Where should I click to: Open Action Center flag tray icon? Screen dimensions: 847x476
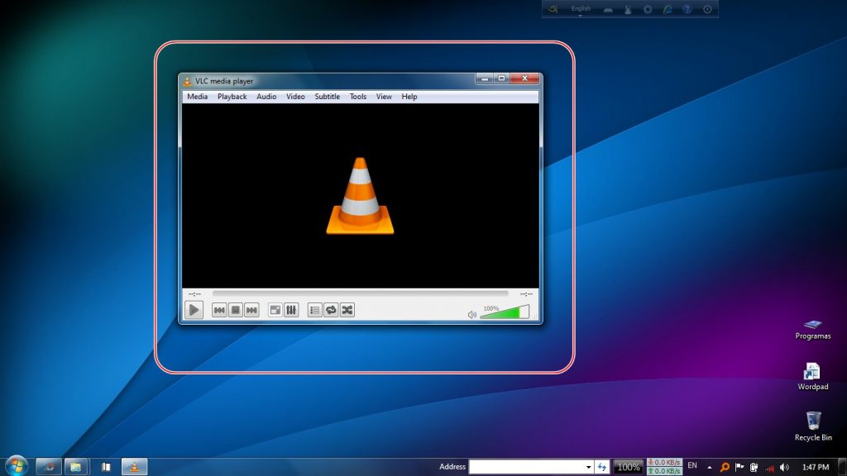[x=739, y=467]
